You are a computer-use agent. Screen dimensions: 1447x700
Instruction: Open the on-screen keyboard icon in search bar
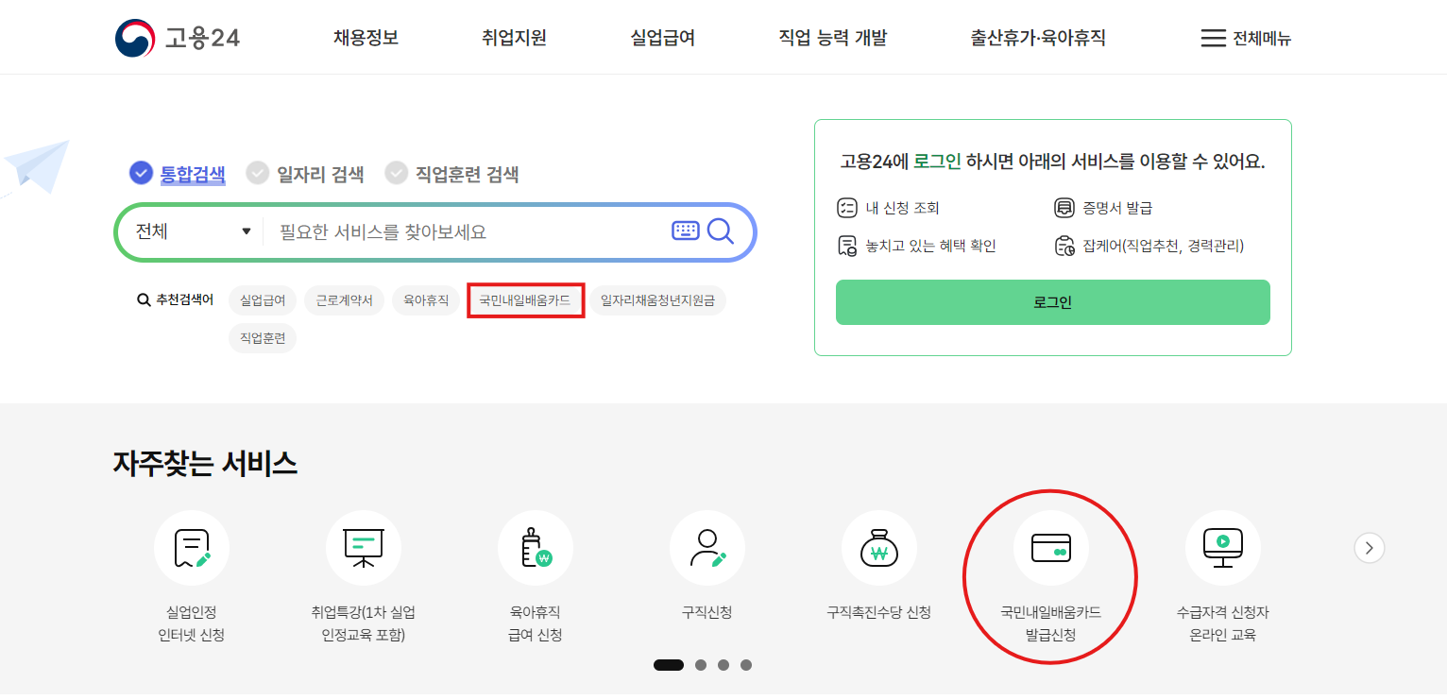(x=685, y=230)
